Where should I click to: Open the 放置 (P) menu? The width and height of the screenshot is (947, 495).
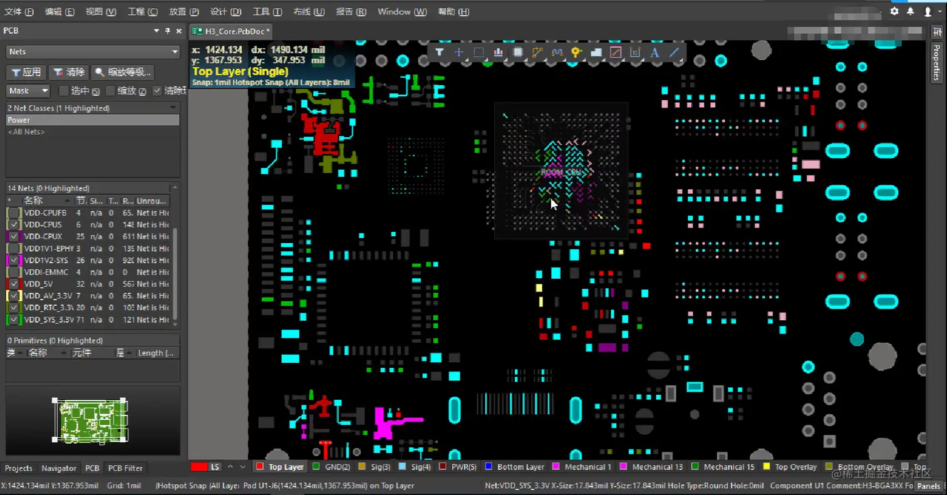(184, 11)
